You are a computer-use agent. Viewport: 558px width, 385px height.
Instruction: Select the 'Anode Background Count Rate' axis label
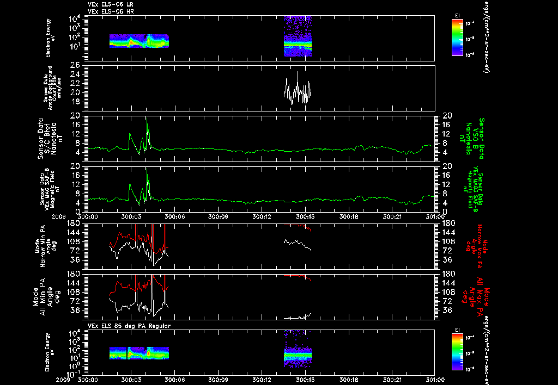[52, 88]
